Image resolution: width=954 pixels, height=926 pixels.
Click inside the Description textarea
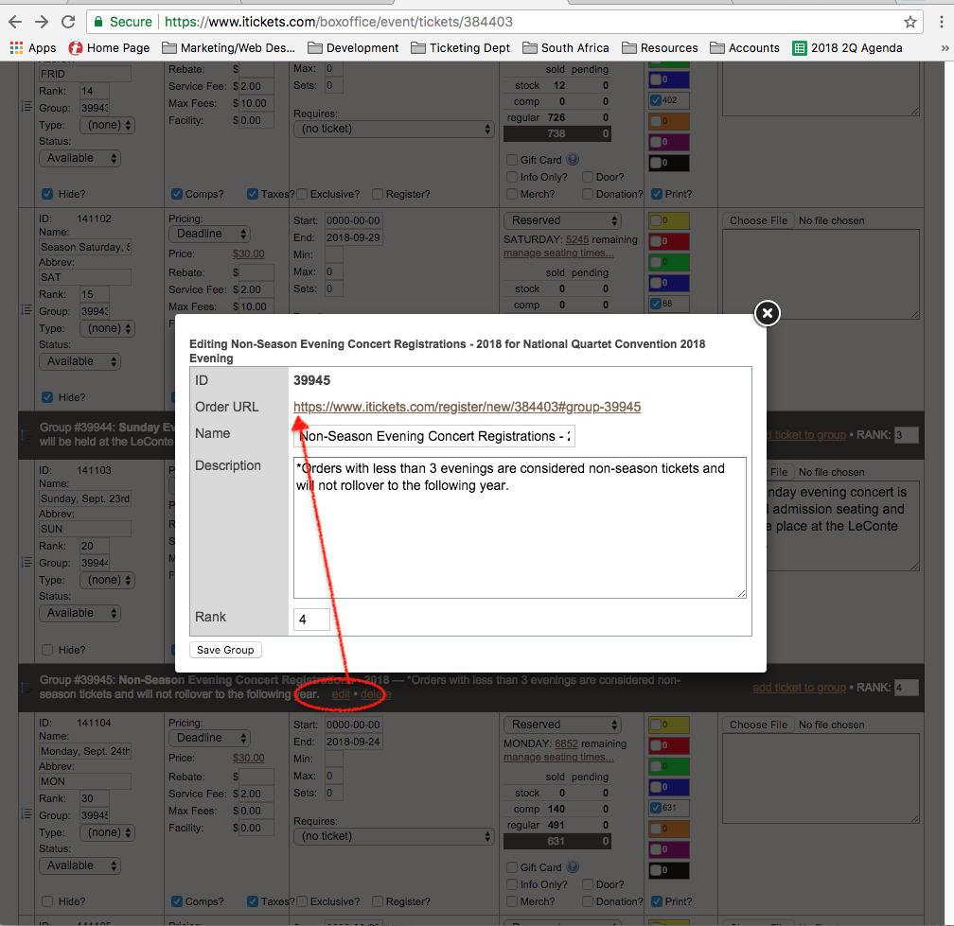click(520, 527)
